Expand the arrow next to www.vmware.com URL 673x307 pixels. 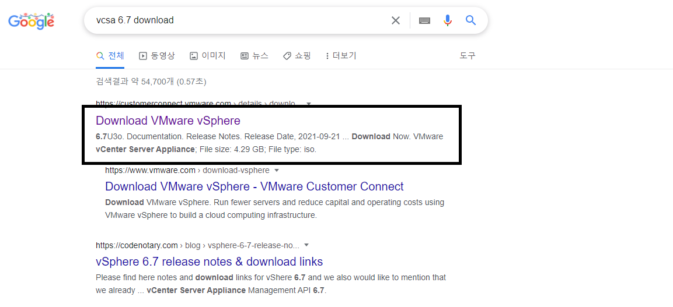(277, 171)
